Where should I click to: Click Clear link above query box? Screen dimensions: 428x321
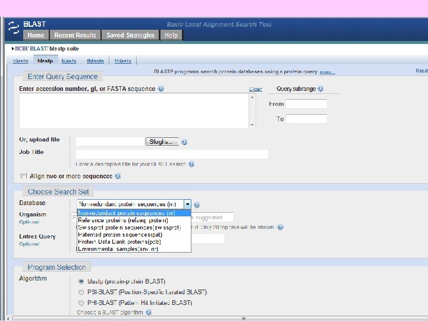(x=256, y=89)
